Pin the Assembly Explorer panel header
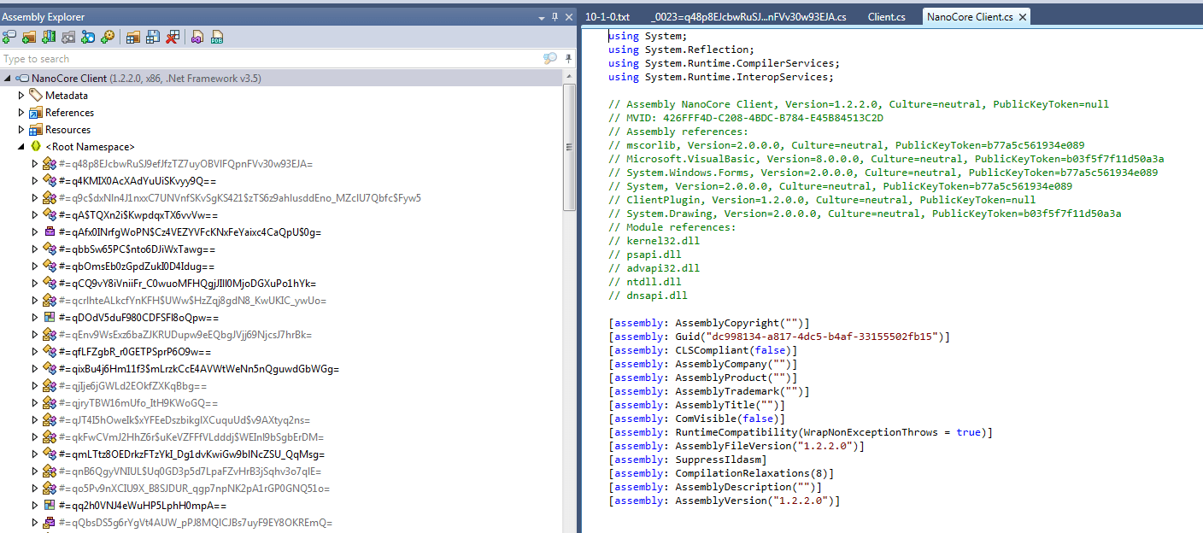The image size is (1203, 533). tap(555, 16)
